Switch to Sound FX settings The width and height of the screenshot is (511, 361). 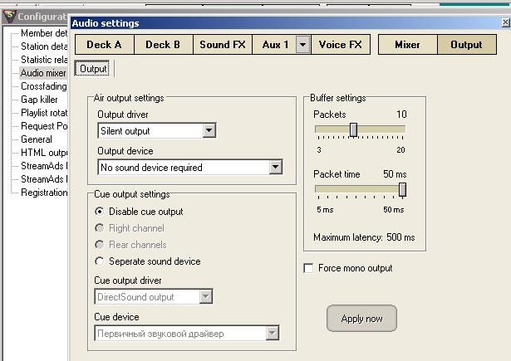coord(223,45)
